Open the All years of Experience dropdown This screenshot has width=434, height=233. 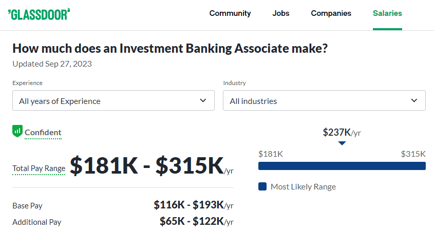click(114, 100)
